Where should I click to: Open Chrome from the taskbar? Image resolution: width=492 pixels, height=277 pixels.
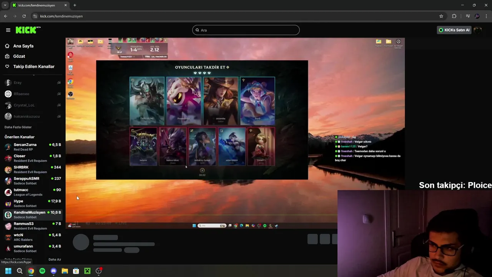tap(31, 271)
